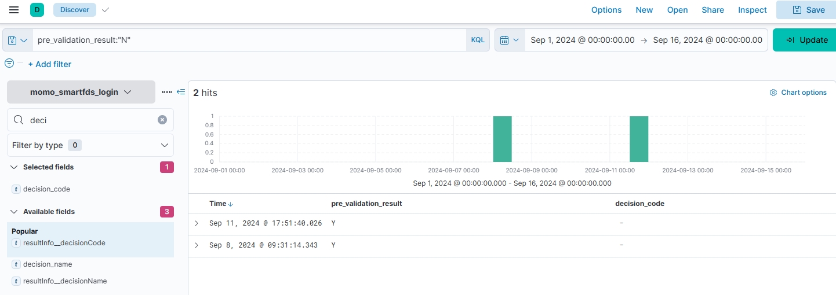Toggle KQL query language switch
The width and height of the screenshot is (836, 295).
477,40
